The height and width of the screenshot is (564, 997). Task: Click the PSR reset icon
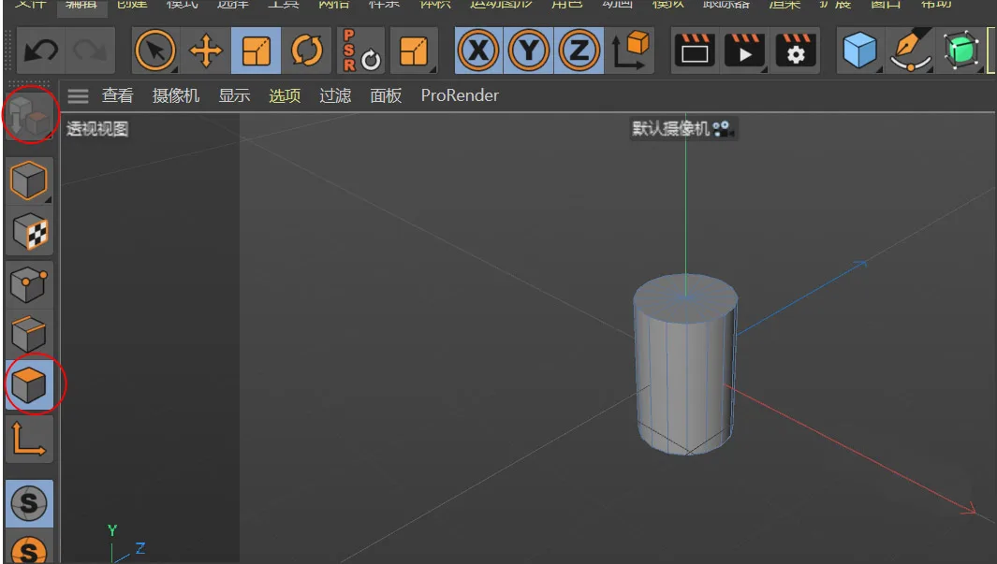click(x=360, y=51)
